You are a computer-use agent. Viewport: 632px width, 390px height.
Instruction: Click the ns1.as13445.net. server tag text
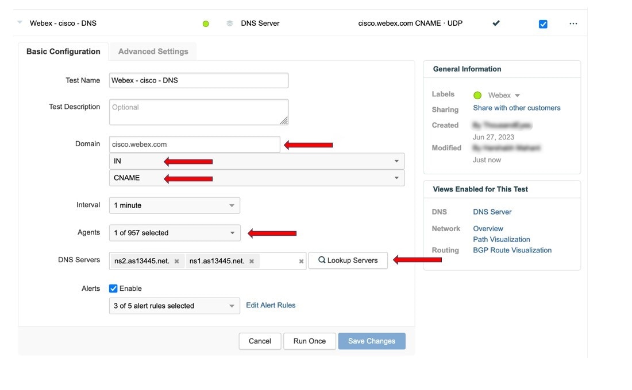217,261
